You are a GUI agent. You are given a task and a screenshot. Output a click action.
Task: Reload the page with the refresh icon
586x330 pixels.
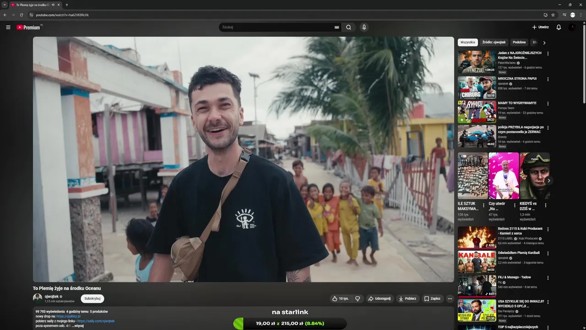point(21,15)
